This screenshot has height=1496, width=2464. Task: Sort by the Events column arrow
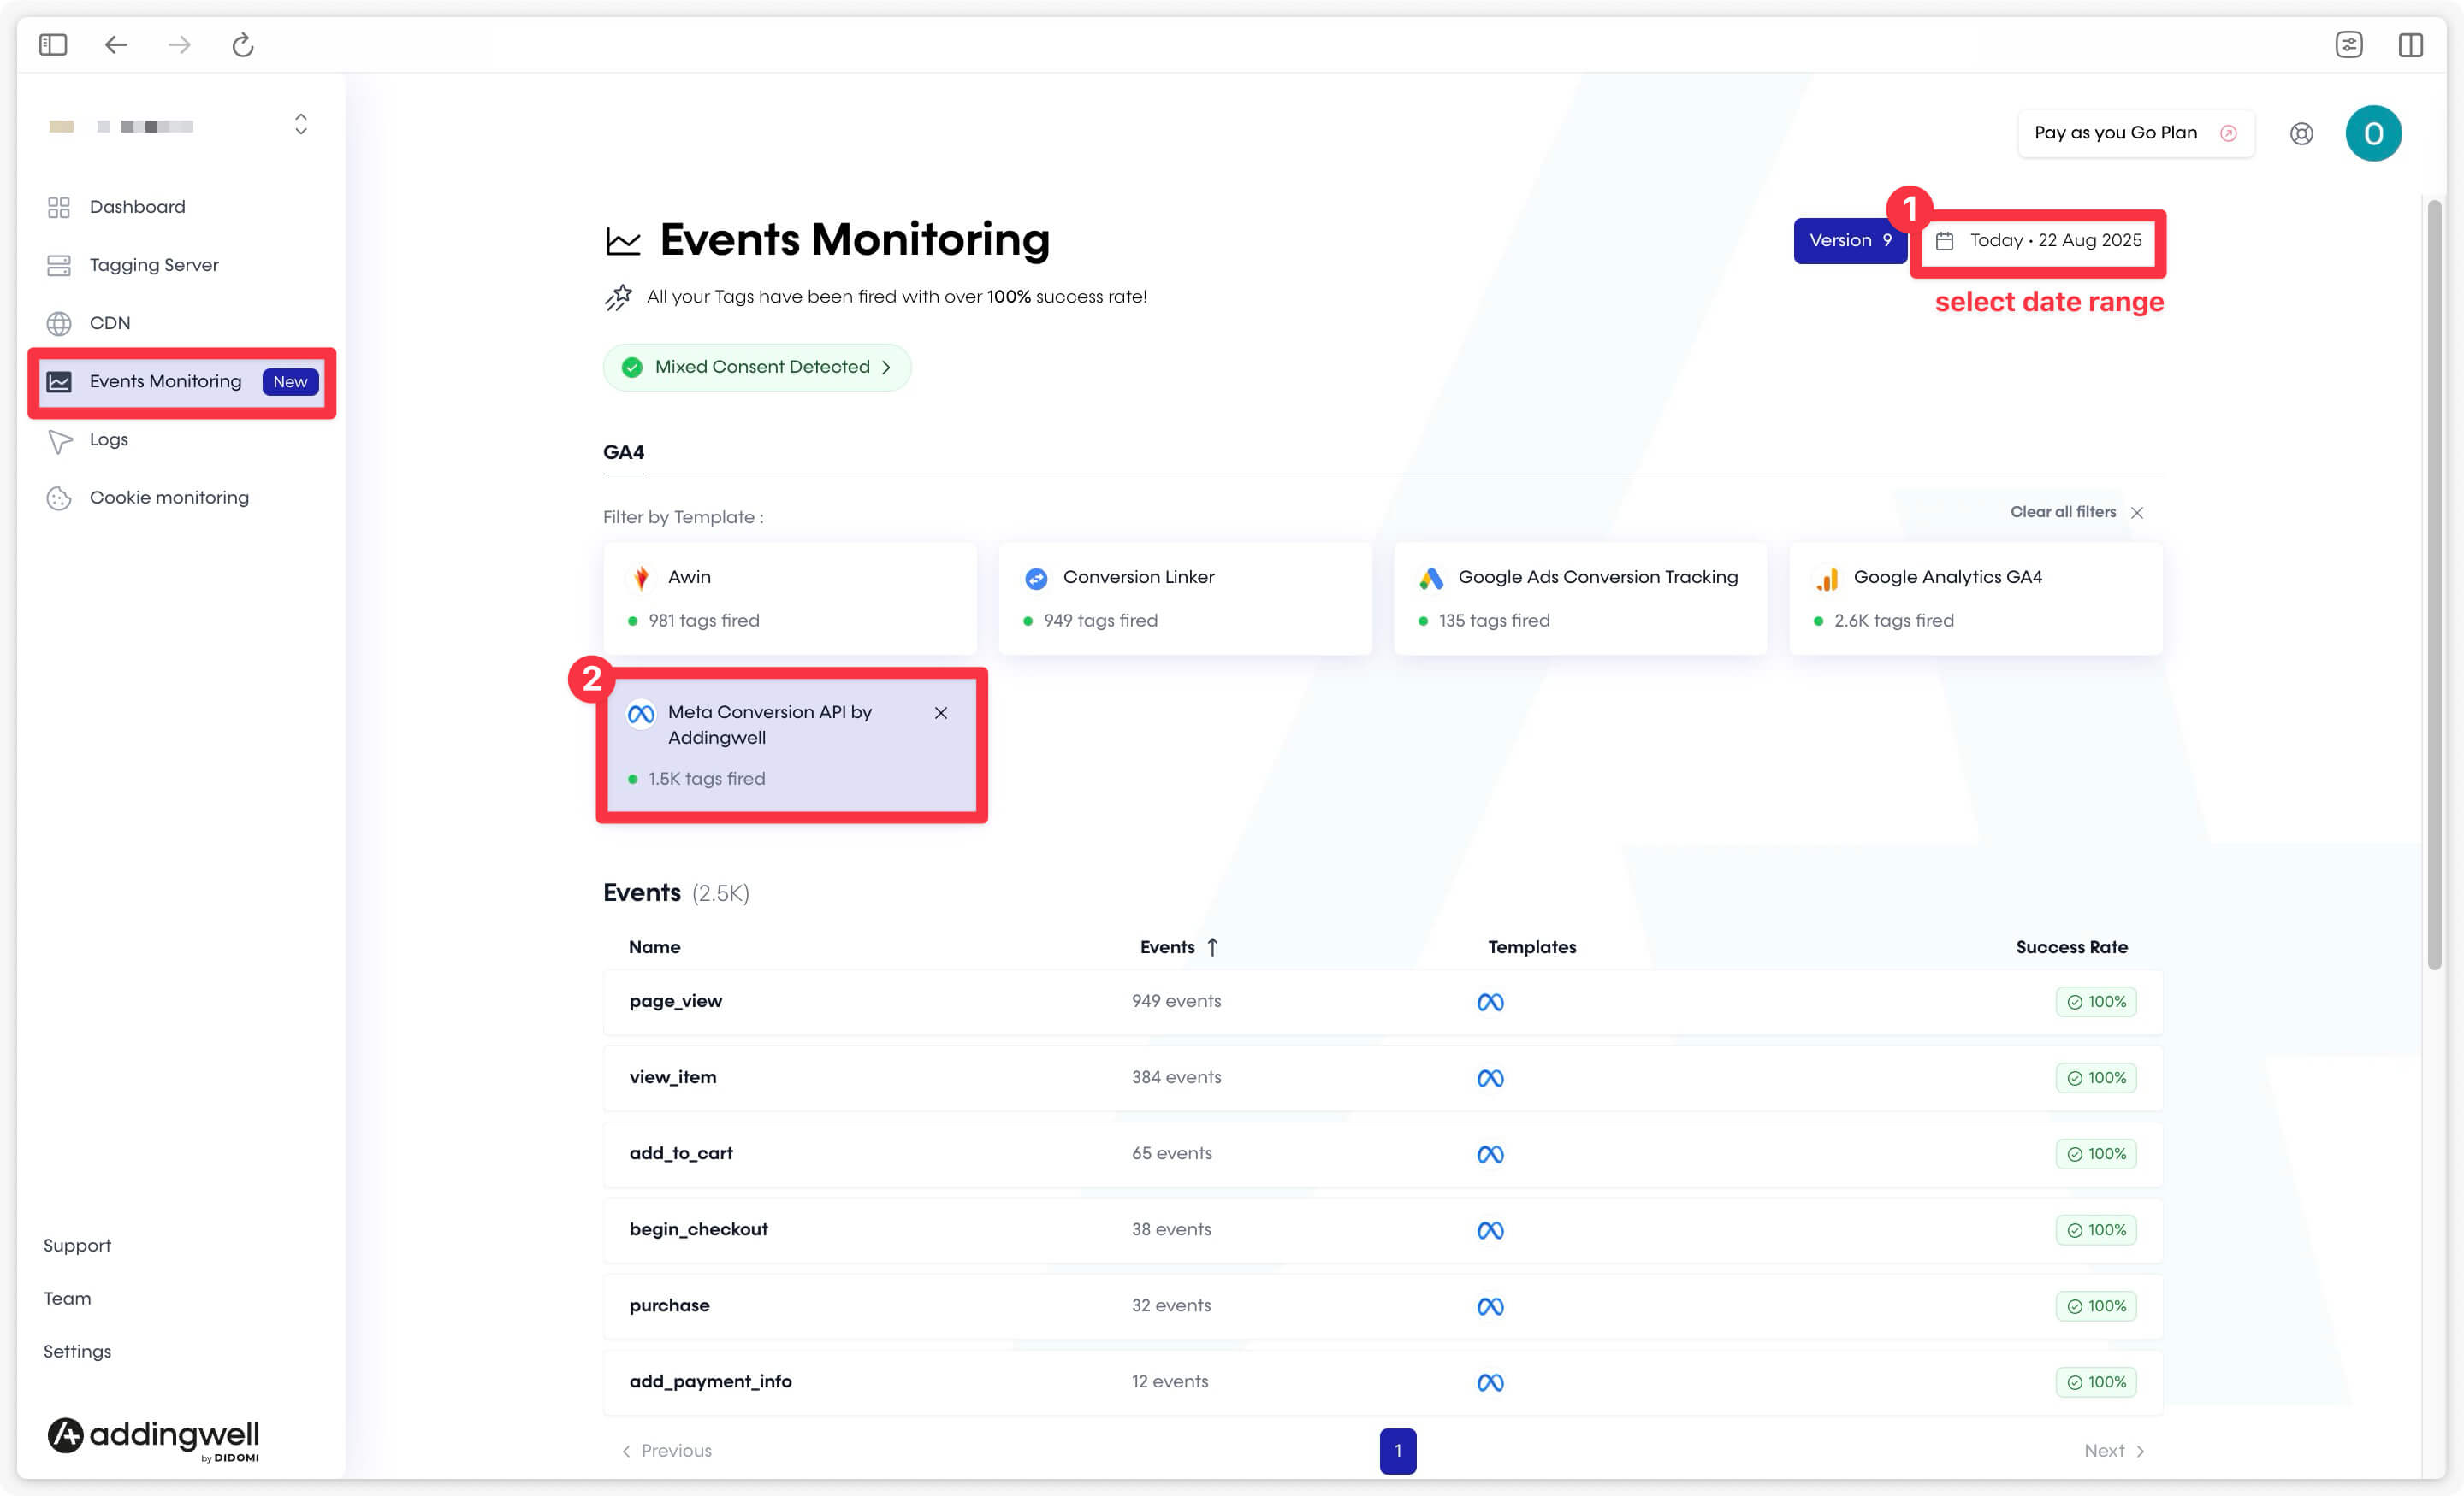pyautogui.click(x=1212, y=946)
